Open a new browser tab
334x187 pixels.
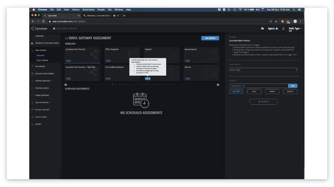click(x=124, y=16)
